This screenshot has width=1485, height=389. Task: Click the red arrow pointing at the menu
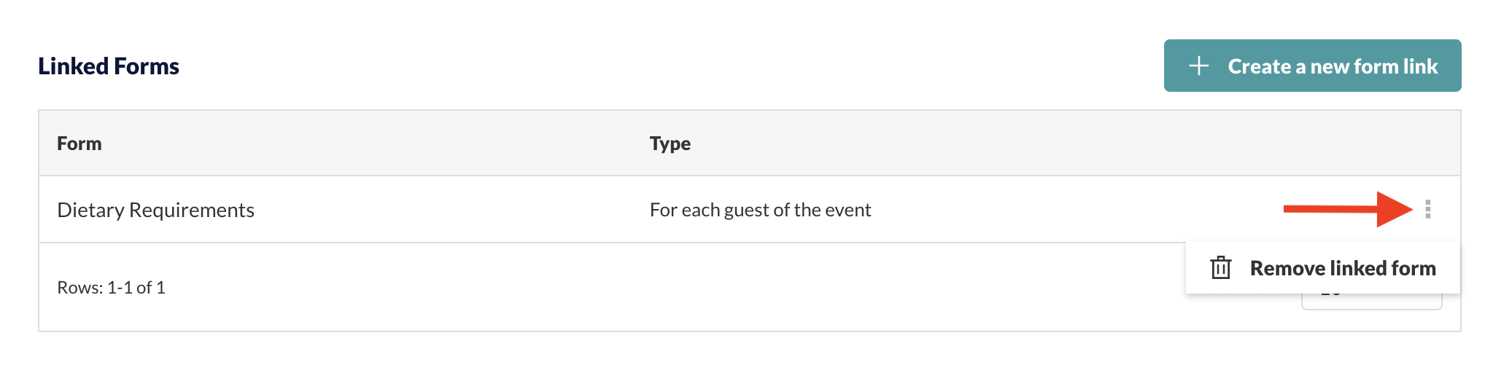coord(1348,209)
